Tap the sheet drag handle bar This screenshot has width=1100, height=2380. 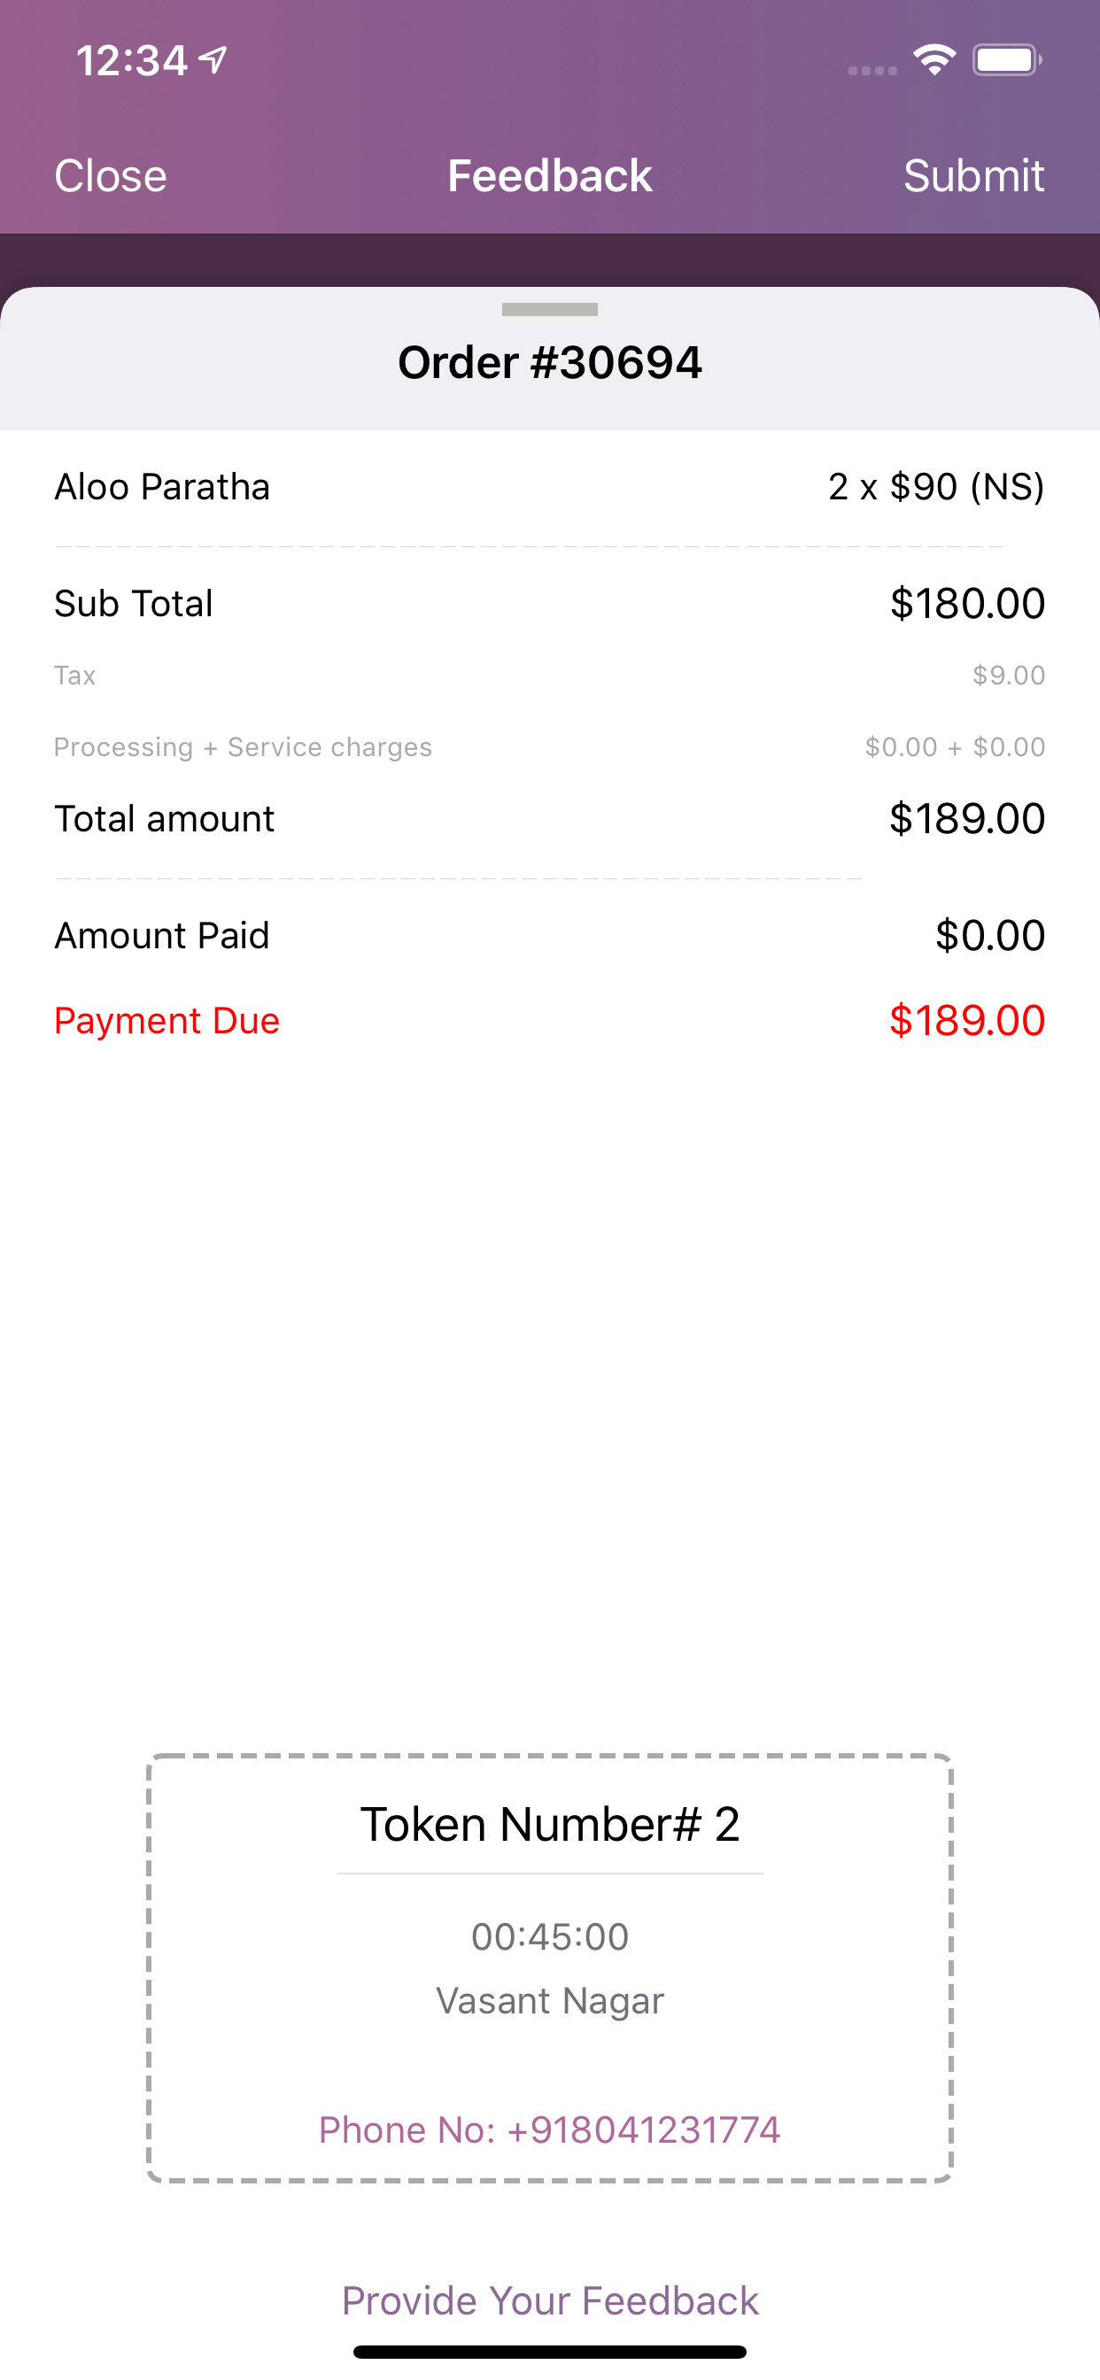click(550, 310)
